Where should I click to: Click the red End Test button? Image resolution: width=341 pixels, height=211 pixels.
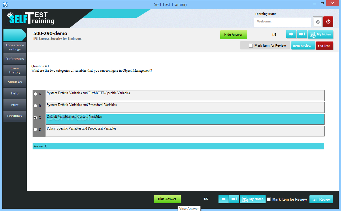(324, 45)
